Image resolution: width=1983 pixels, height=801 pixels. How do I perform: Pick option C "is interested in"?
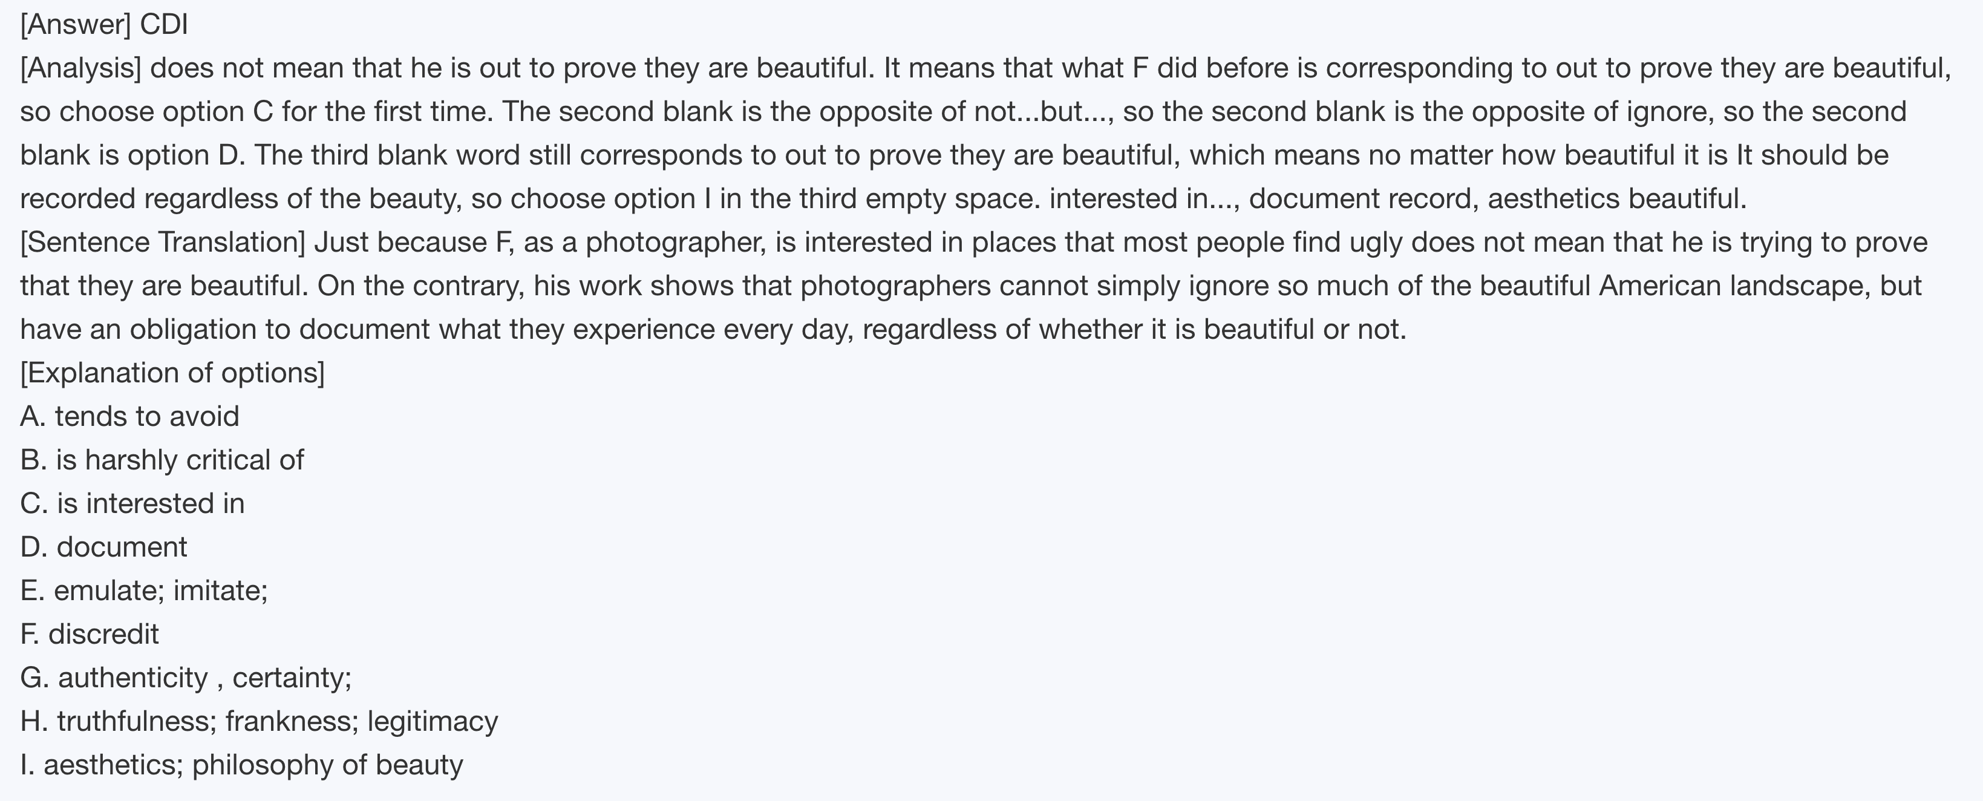(132, 504)
